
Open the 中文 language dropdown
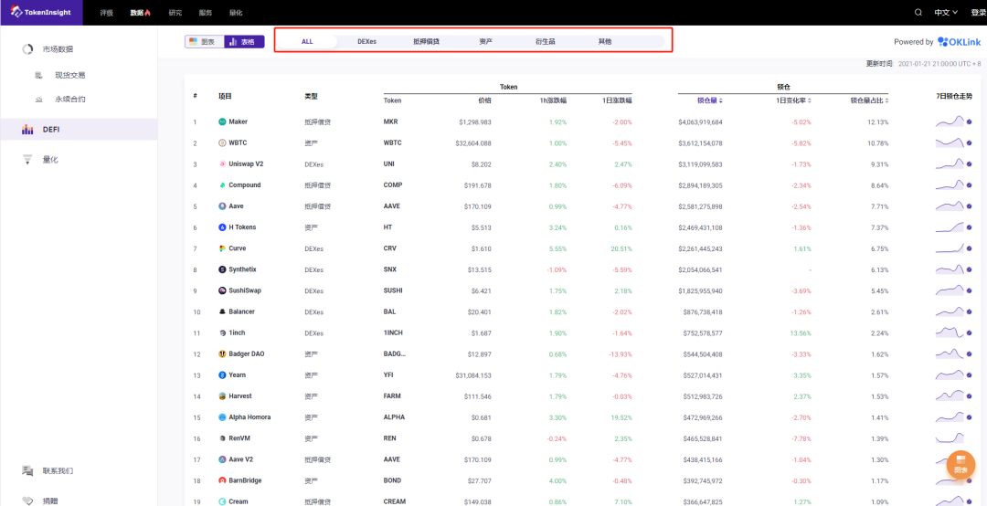tap(946, 13)
